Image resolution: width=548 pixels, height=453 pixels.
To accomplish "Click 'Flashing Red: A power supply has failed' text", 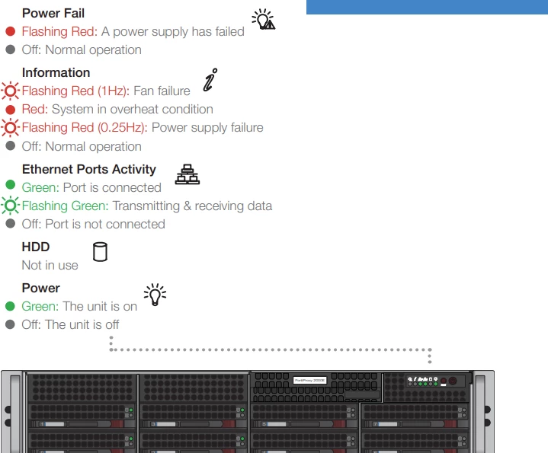I will 133,32.
